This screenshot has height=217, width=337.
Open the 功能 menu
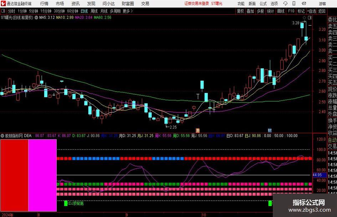point(241,4)
